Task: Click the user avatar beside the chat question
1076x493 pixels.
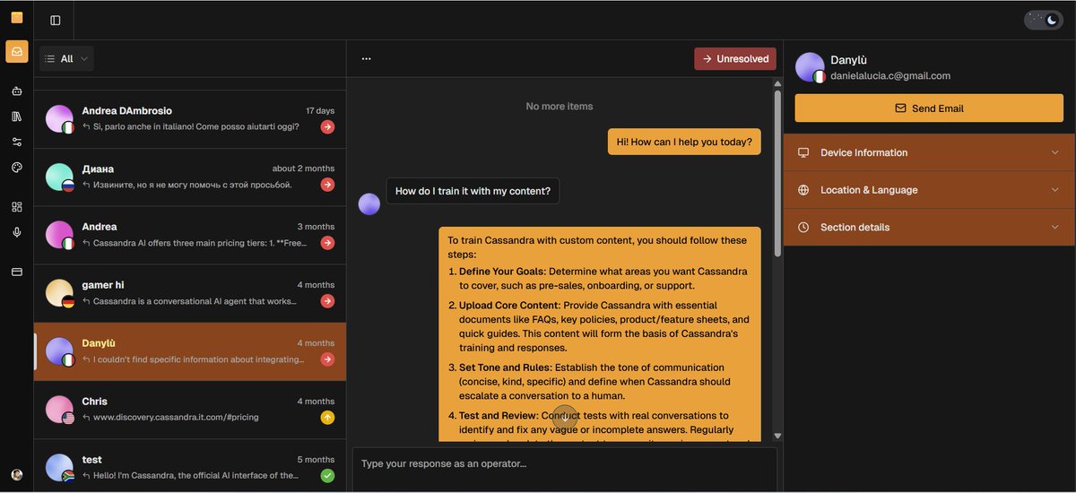Action: [369, 204]
